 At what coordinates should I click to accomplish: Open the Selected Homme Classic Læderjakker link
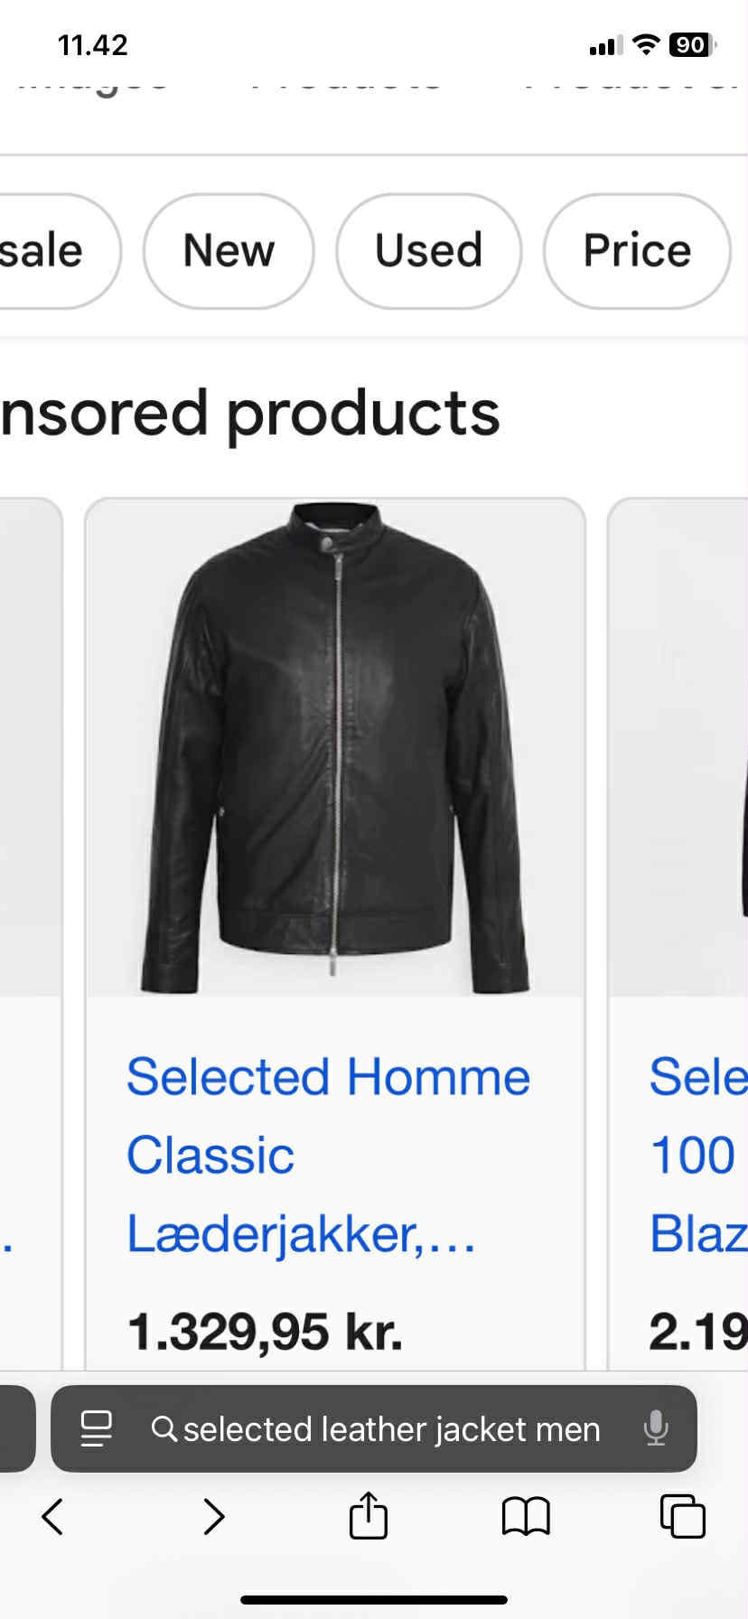[x=328, y=1155]
